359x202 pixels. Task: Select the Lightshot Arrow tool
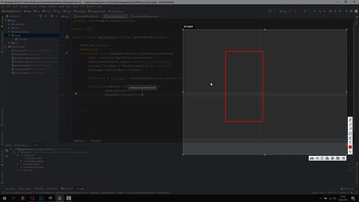pos(350,129)
